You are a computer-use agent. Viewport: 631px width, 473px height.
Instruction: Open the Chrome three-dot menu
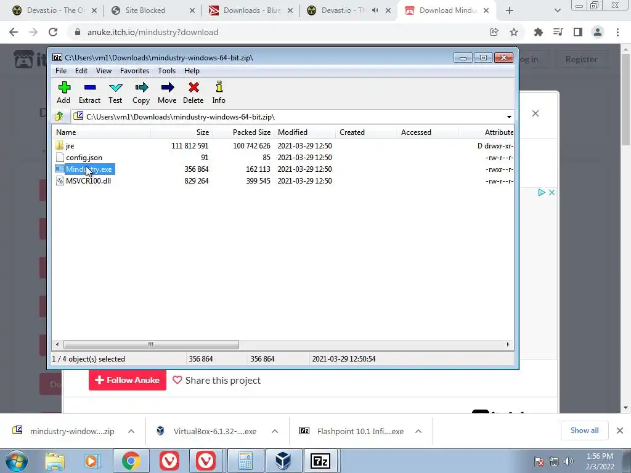(617, 32)
